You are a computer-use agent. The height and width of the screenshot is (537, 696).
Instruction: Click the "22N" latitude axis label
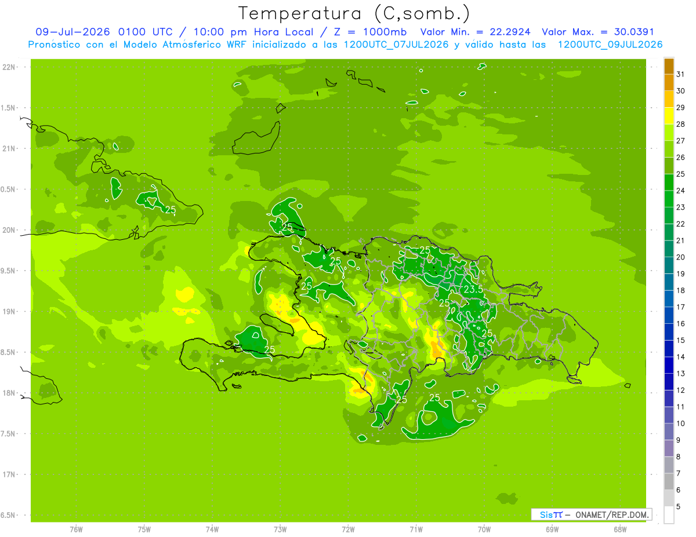pos(8,67)
